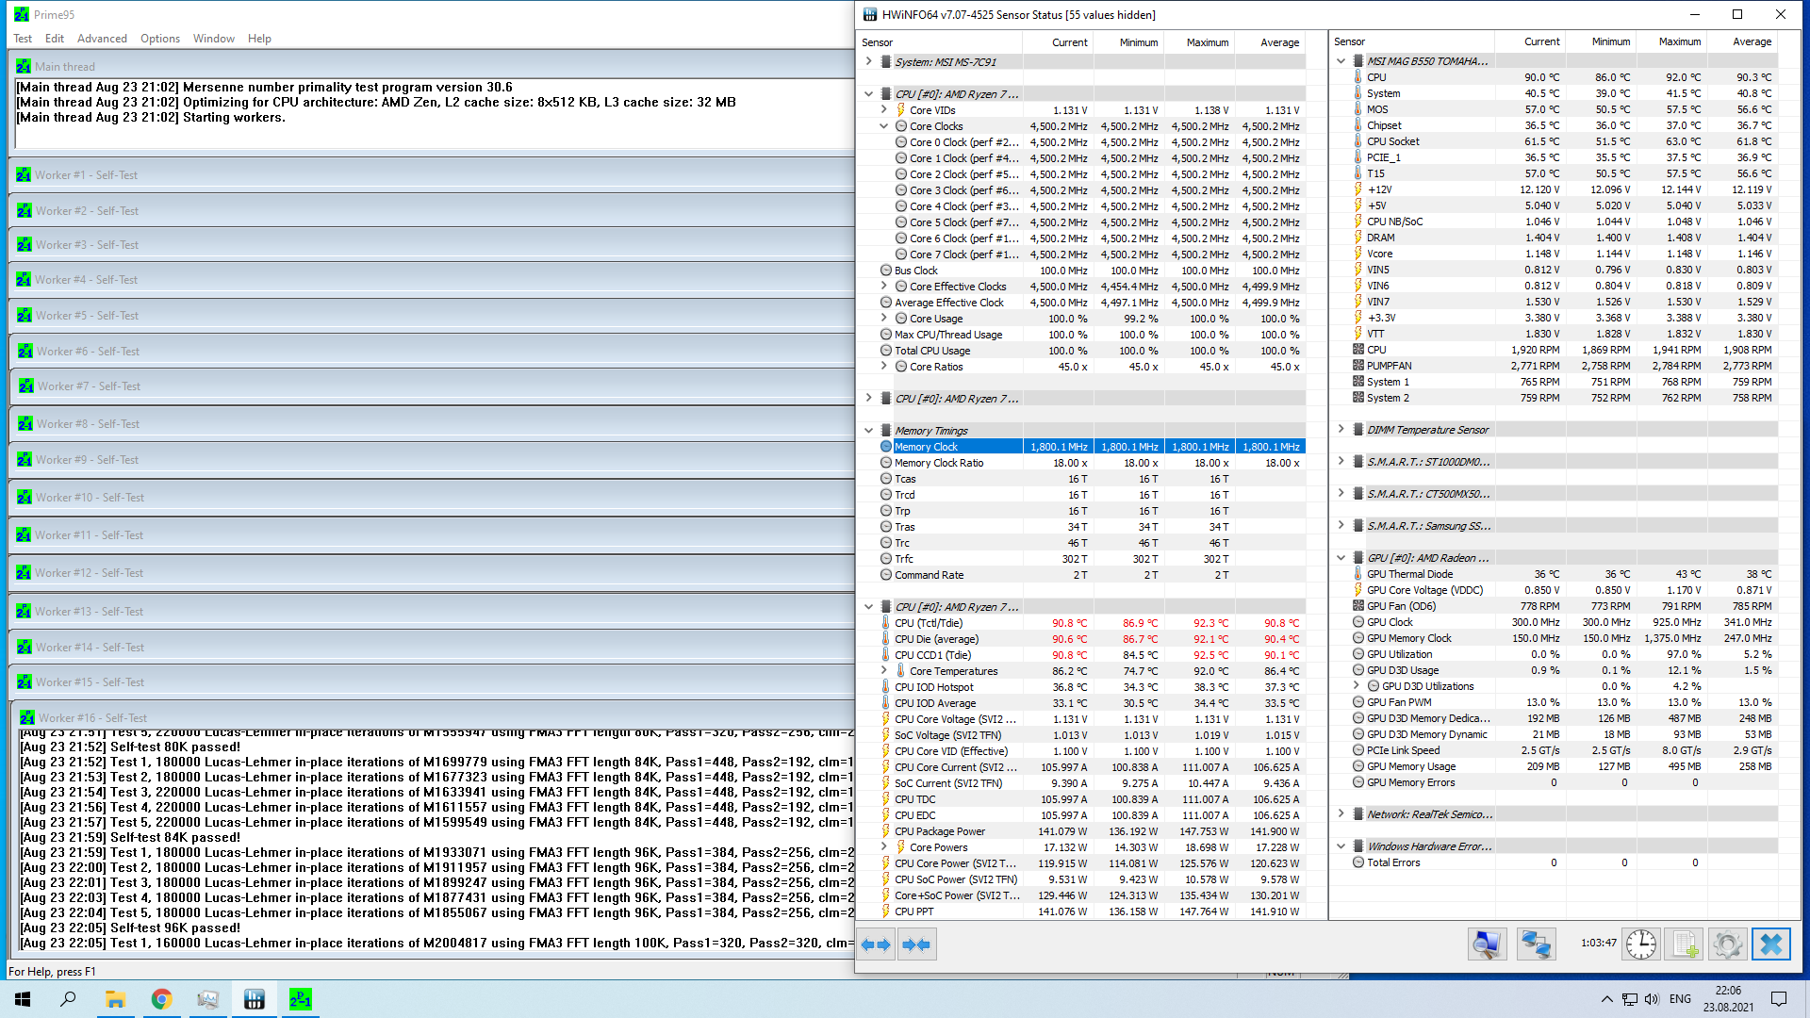Click the expand columns arrows button
The height and width of the screenshot is (1018, 1810).
pos(876,944)
